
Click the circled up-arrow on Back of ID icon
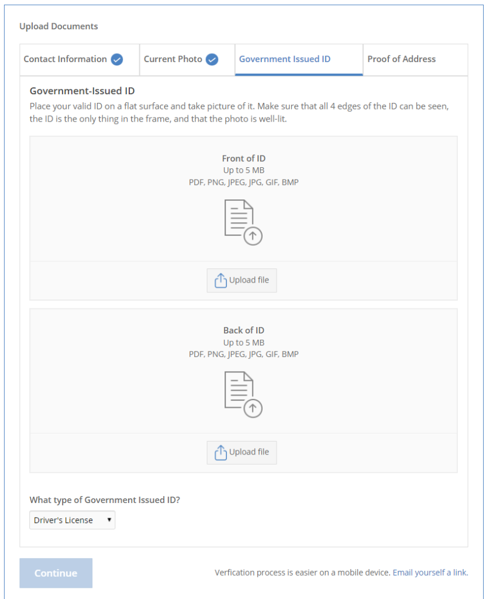point(253,408)
